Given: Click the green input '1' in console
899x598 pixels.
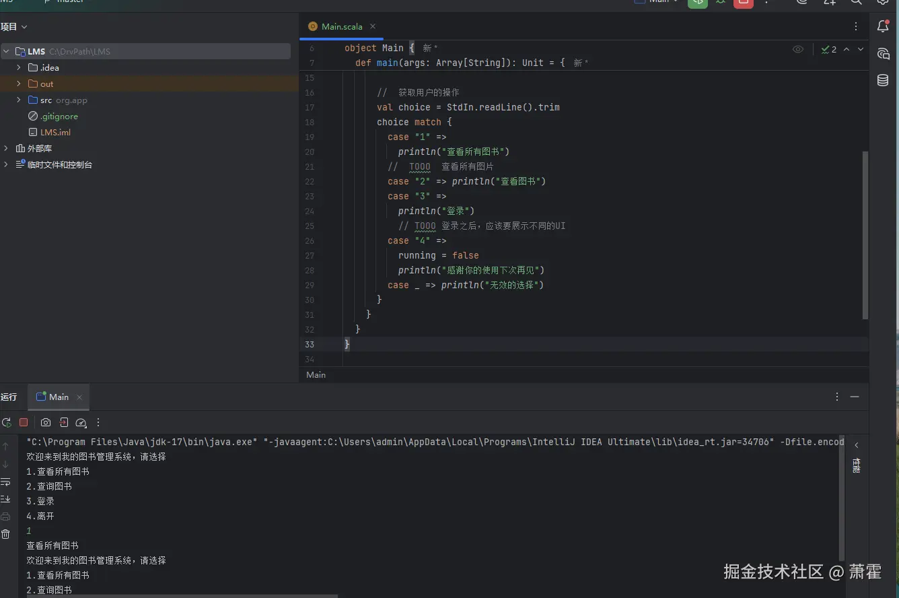Looking at the screenshot, I should pyautogui.click(x=29, y=531).
